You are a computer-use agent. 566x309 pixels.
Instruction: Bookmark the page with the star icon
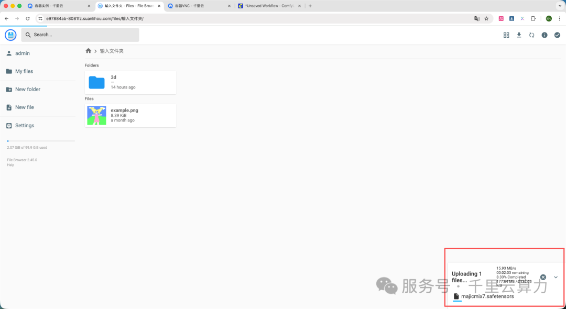point(486,18)
